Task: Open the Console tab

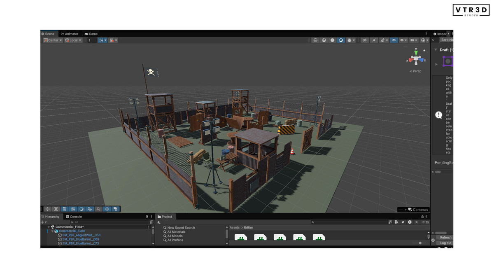Action: (74, 217)
